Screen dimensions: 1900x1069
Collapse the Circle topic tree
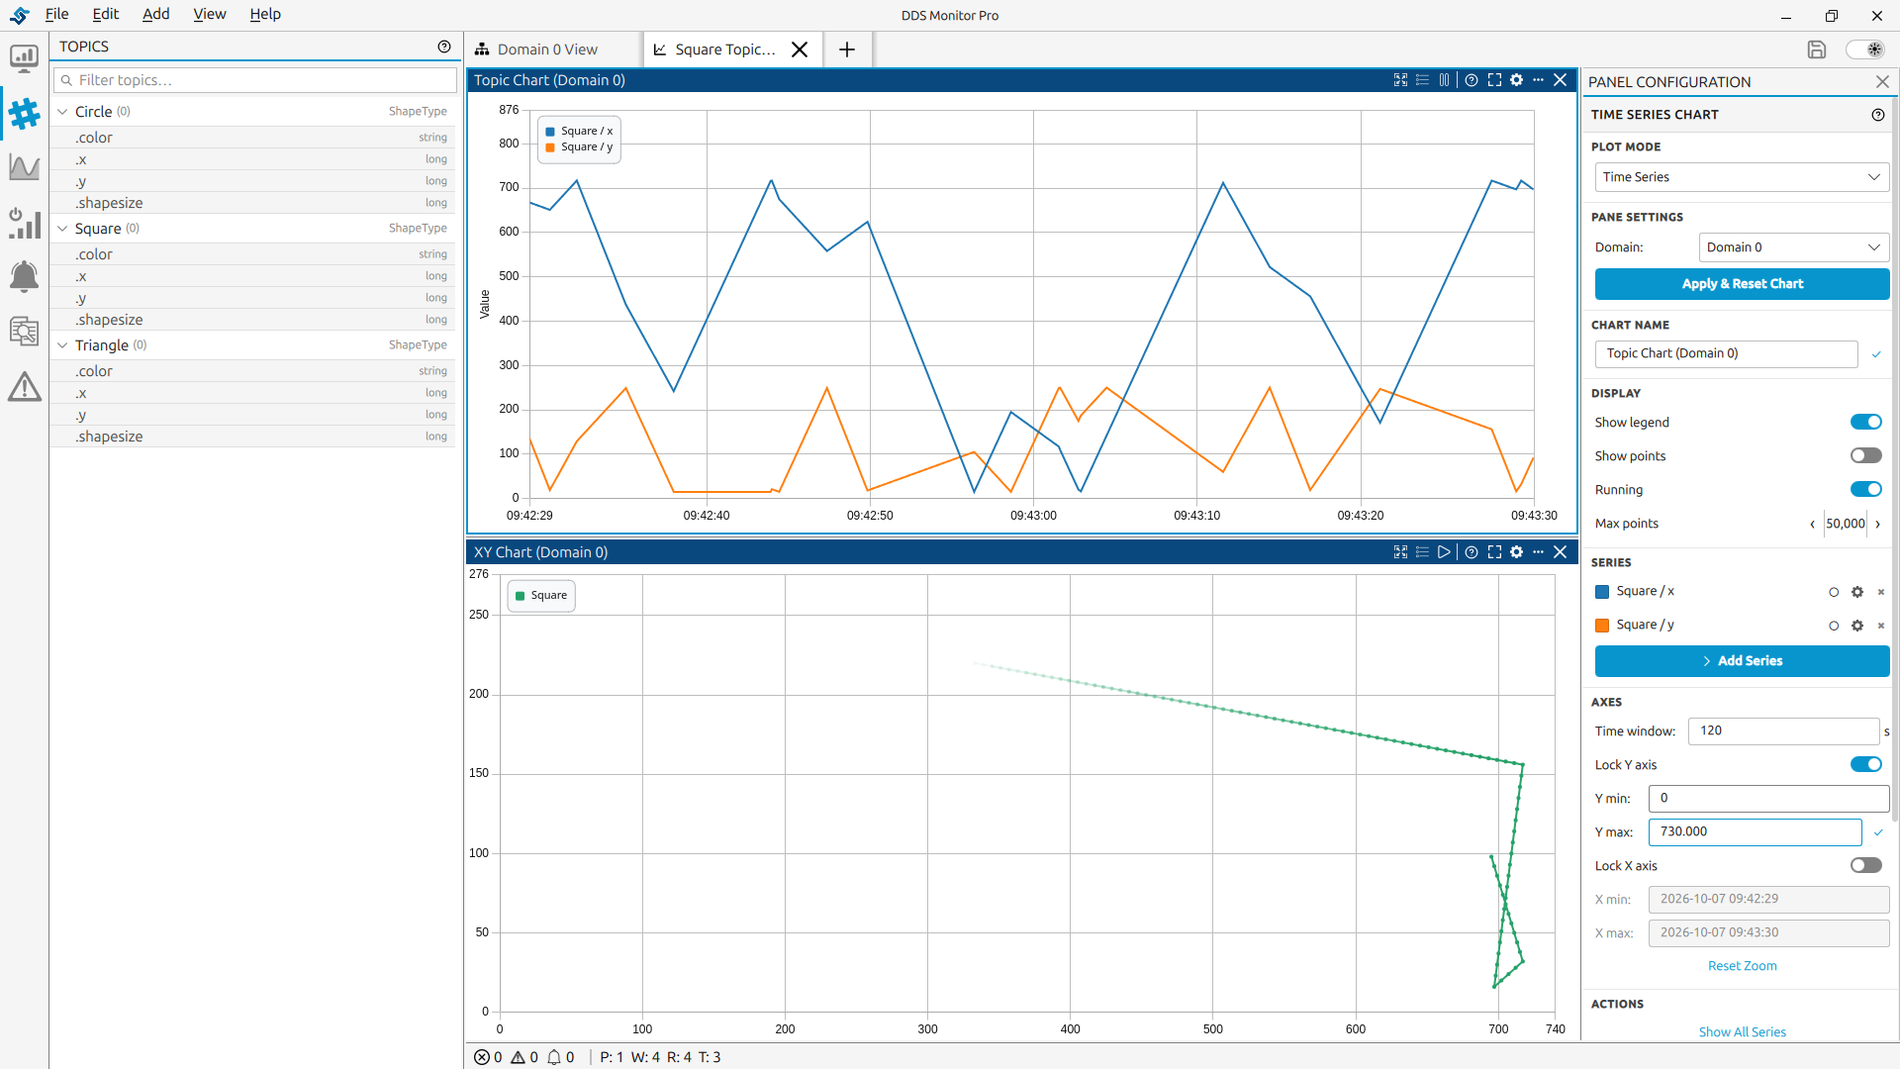click(62, 112)
